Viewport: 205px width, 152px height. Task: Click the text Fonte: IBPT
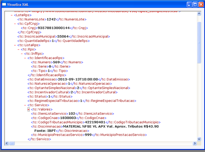click(45, 131)
